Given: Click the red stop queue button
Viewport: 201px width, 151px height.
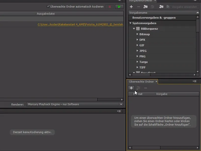Looking at the screenshot, I should (x=110, y=7).
